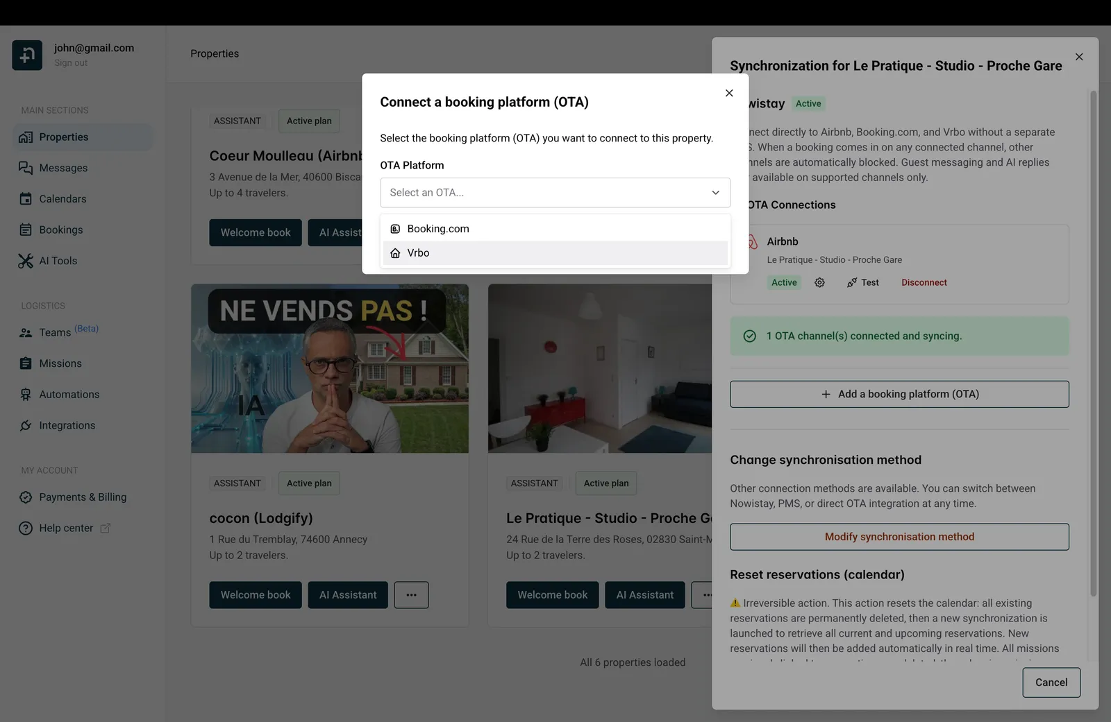Open the Select an OTA combo box
The width and height of the screenshot is (1111, 722).
(x=555, y=193)
